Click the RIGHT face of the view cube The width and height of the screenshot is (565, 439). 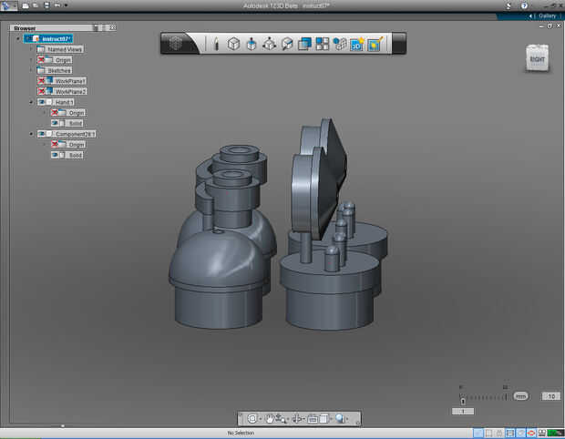point(537,60)
